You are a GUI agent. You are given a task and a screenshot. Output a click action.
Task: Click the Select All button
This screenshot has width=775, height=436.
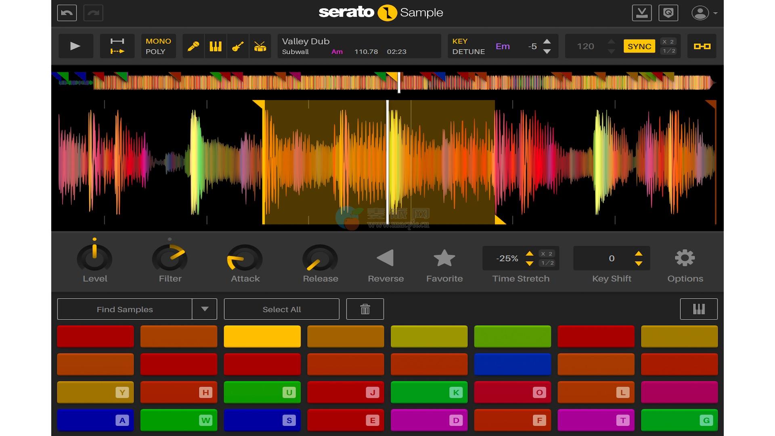point(281,309)
